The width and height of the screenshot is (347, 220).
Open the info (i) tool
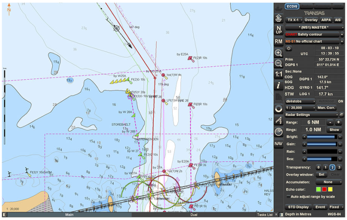point(279,85)
